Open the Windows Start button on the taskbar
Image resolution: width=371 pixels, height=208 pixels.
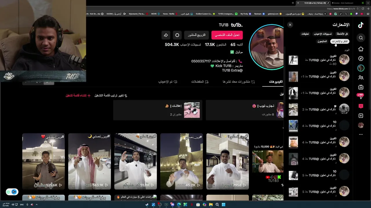point(223,205)
